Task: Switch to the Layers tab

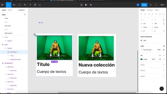Action: pyautogui.click(x=4, y=10)
